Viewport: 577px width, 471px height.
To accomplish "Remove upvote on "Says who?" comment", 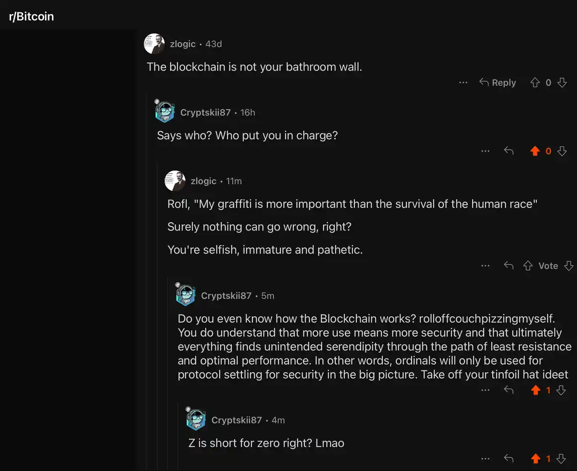I will coord(535,151).
